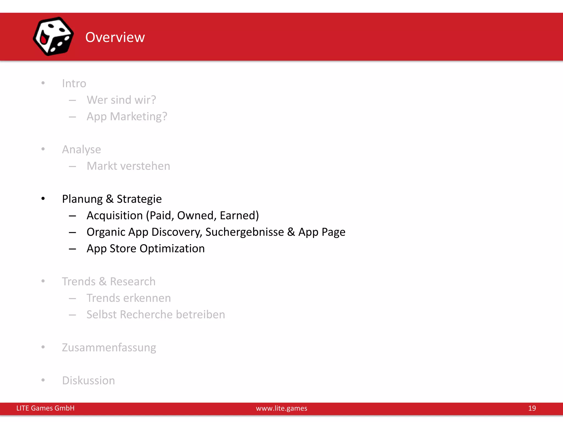Screen dimensions: 563x422
Task: Select 'Selbst Recherche betreiben' sub-item
Action: pos(156,314)
